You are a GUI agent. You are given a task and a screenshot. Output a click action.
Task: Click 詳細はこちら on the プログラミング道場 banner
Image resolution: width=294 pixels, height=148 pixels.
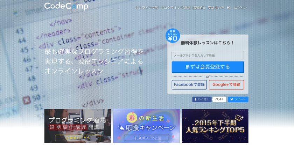78,138
